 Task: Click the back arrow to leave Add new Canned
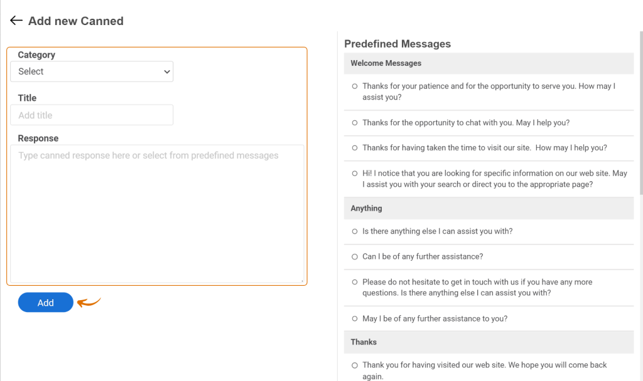[16, 20]
